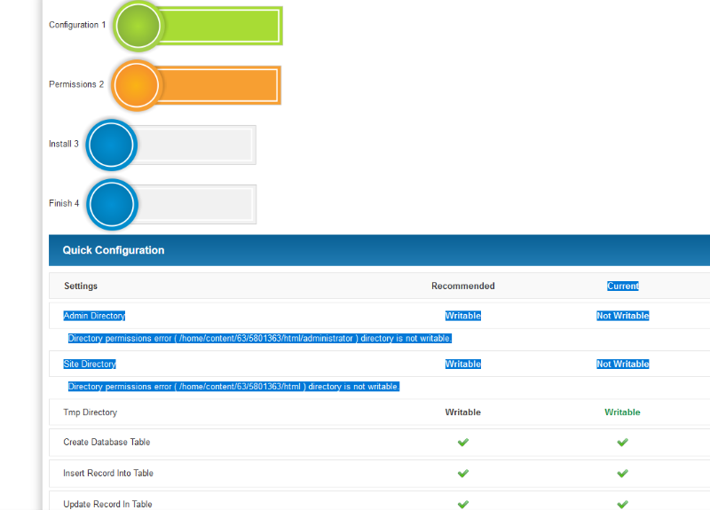The width and height of the screenshot is (710, 510).
Task: Click current checkmark for Create Database Table
Action: [622, 443]
